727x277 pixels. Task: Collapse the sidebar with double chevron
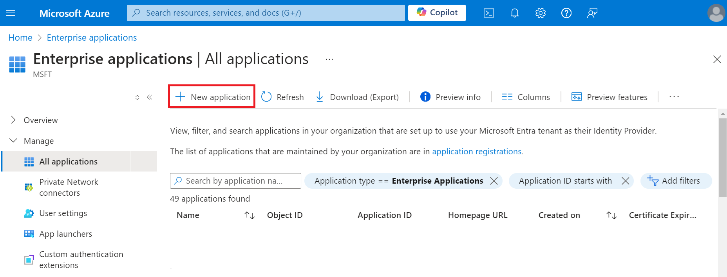pyautogui.click(x=150, y=97)
